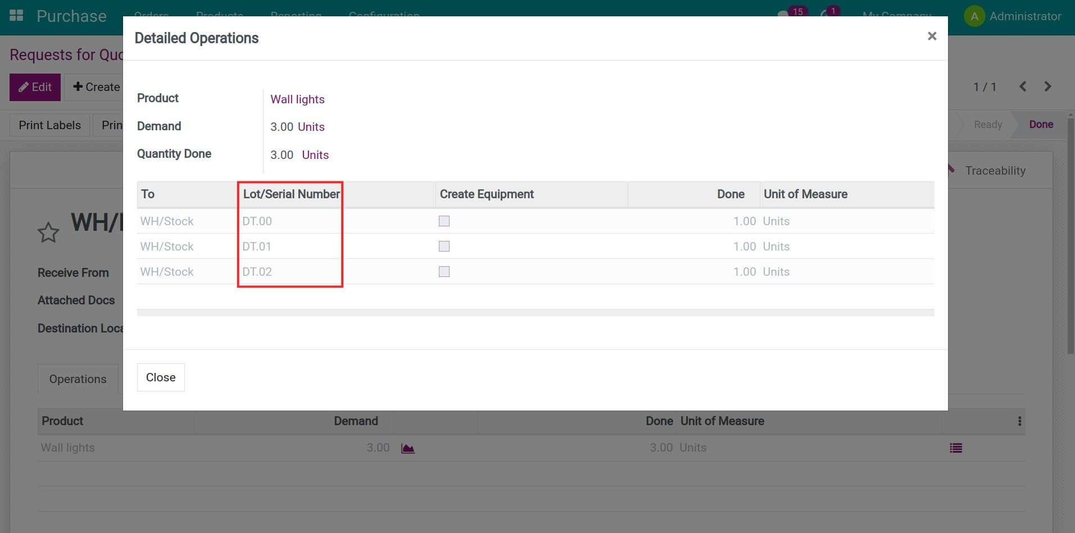1075x533 pixels.
Task: Select the Ready stage in the status bar
Action: pos(987,124)
